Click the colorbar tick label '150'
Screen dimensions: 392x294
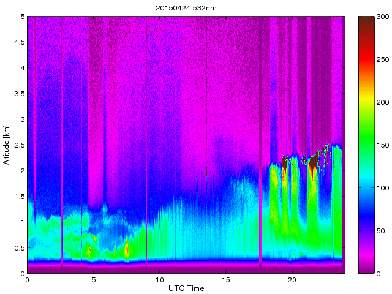tap(383, 145)
